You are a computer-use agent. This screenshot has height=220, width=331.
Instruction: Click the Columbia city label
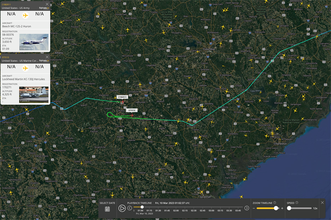(x=209, y=49)
